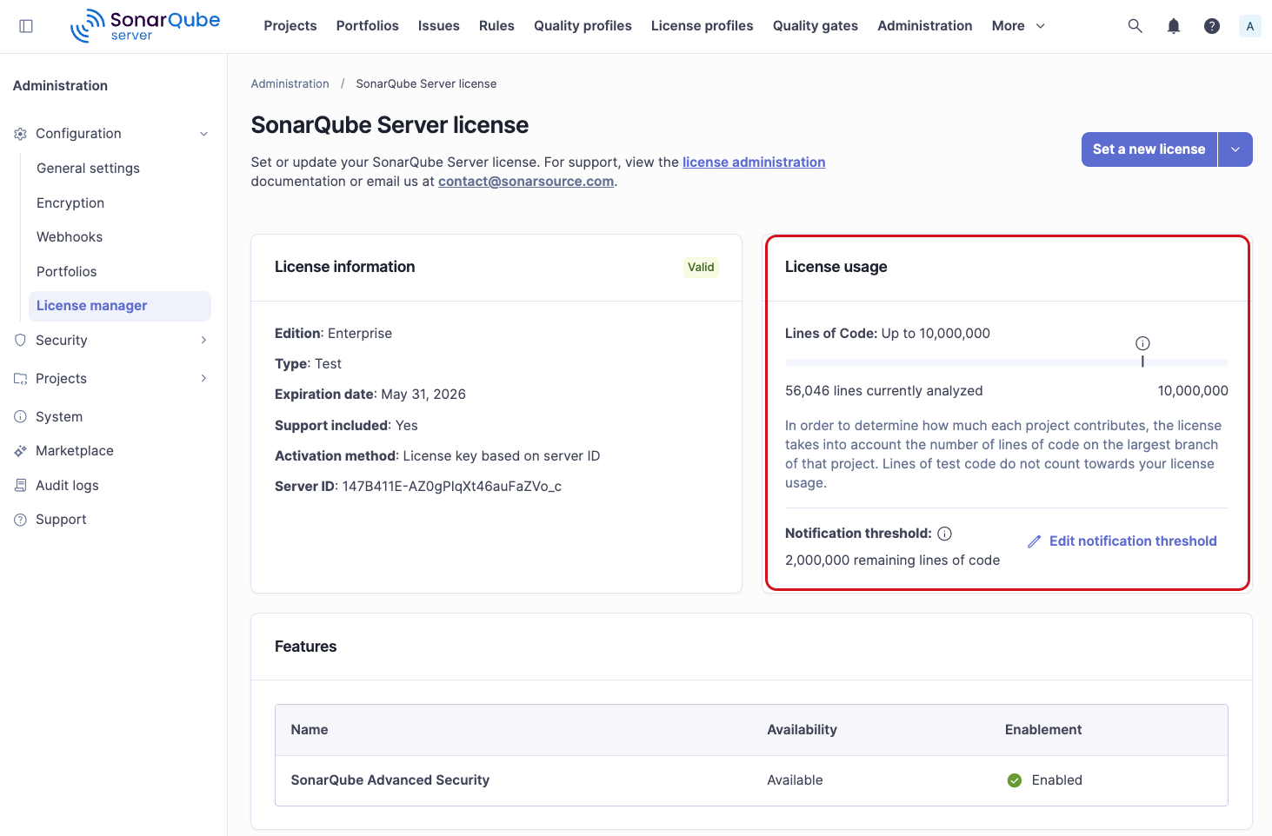Open Administration in the top navigation
The height and width of the screenshot is (836, 1272).
pyautogui.click(x=925, y=26)
